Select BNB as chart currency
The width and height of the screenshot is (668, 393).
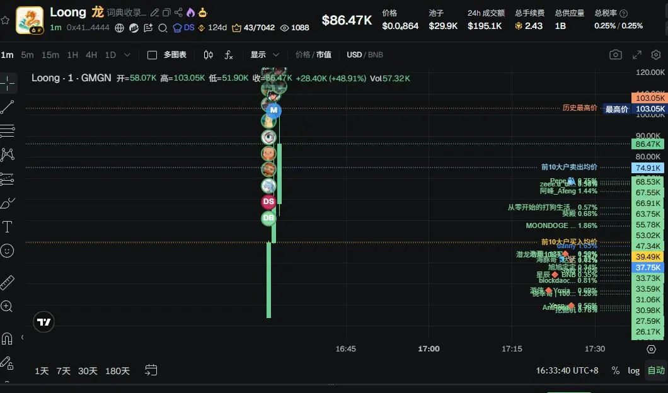coord(376,55)
